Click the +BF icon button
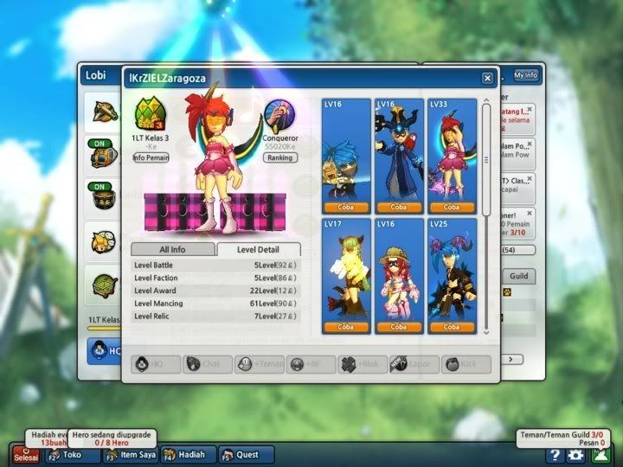623x467 pixels. point(311,364)
